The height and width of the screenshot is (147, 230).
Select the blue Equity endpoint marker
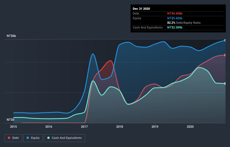click(225, 40)
